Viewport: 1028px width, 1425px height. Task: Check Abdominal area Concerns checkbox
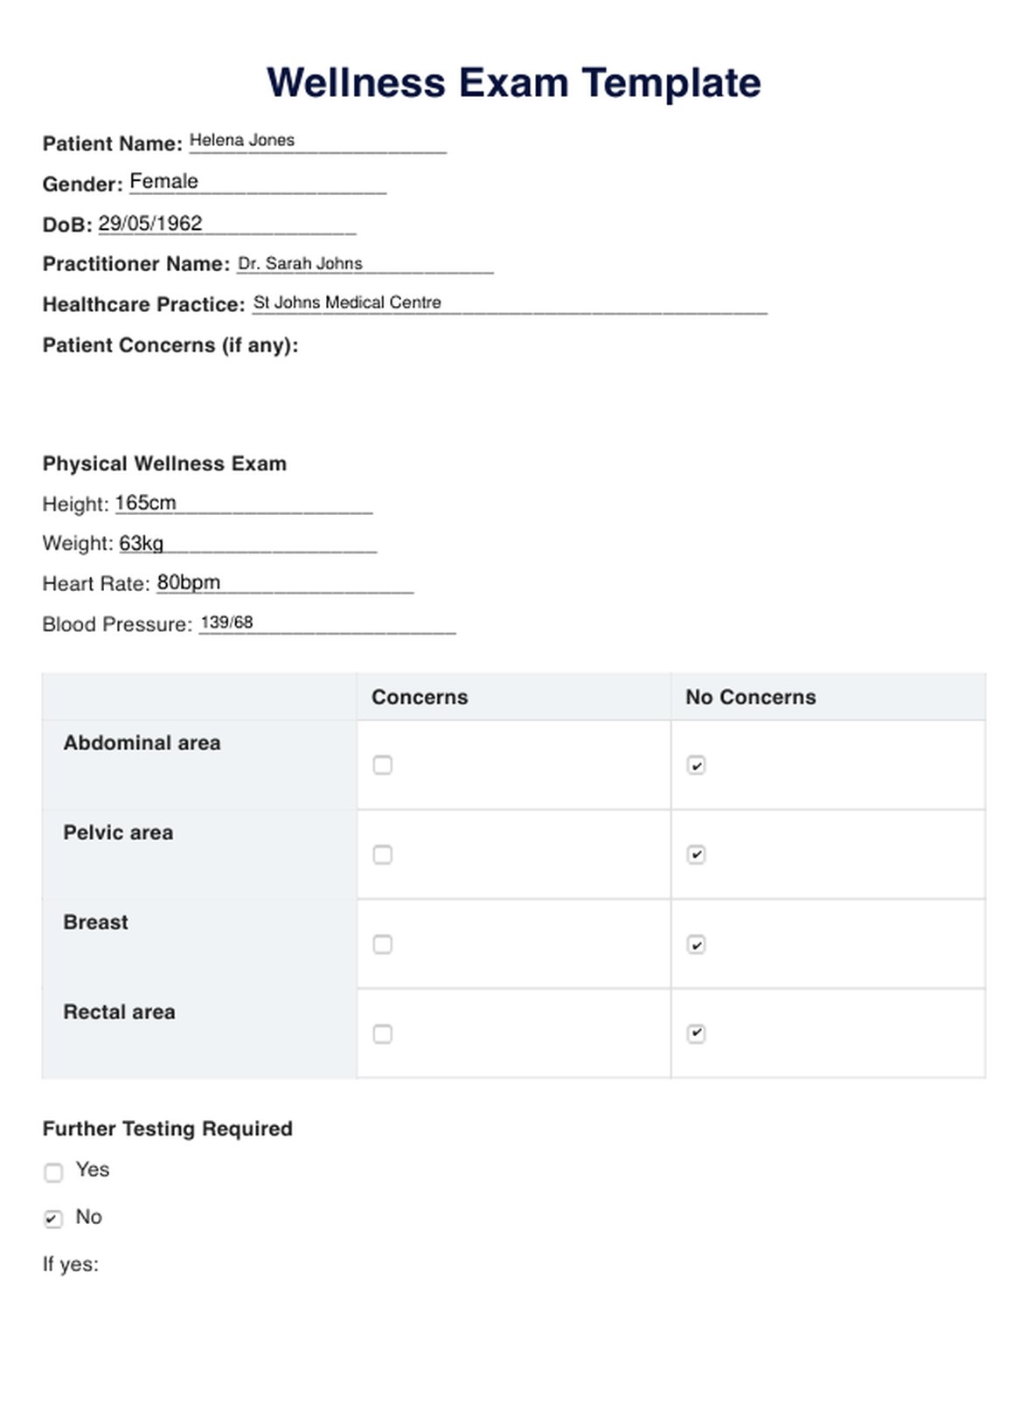click(382, 765)
